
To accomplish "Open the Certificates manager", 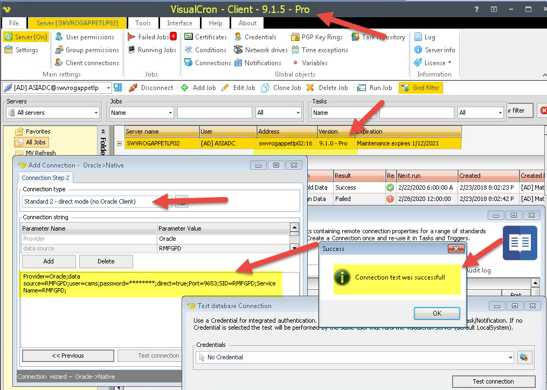I will [205, 37].
